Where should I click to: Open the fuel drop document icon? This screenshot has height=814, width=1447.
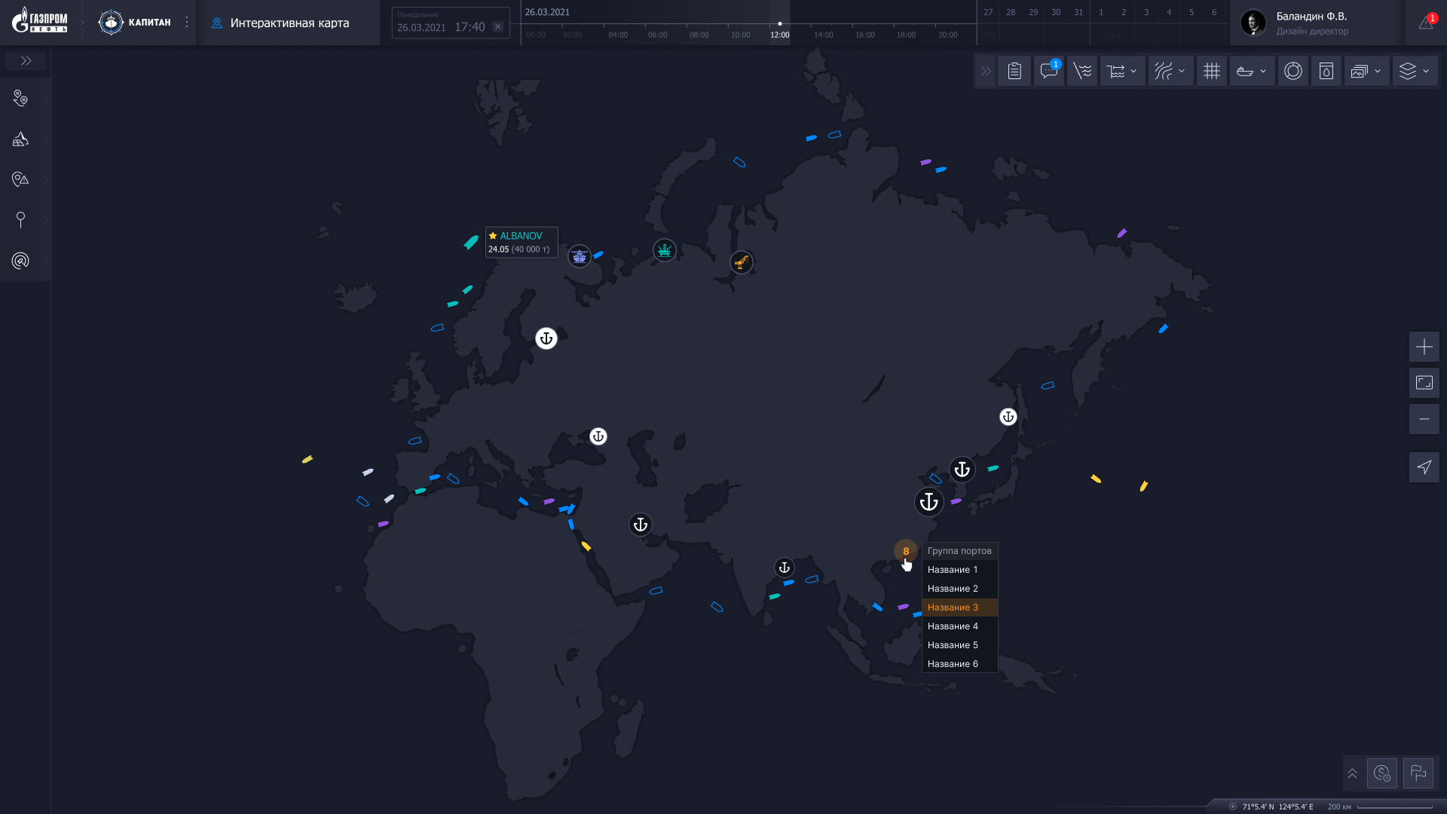(x=1326, y=71)
